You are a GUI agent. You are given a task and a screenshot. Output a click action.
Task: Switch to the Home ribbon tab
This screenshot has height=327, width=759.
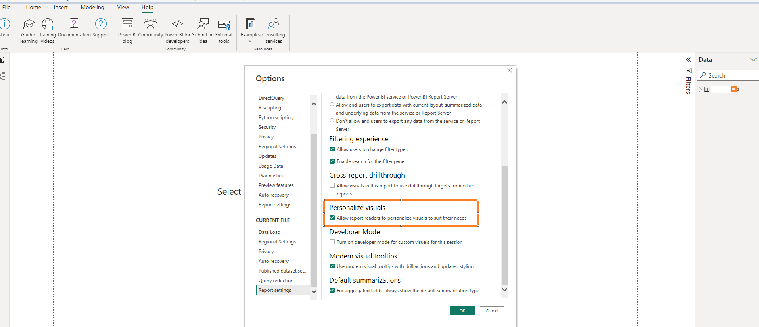pyautogui.click(x=33, y=8)
